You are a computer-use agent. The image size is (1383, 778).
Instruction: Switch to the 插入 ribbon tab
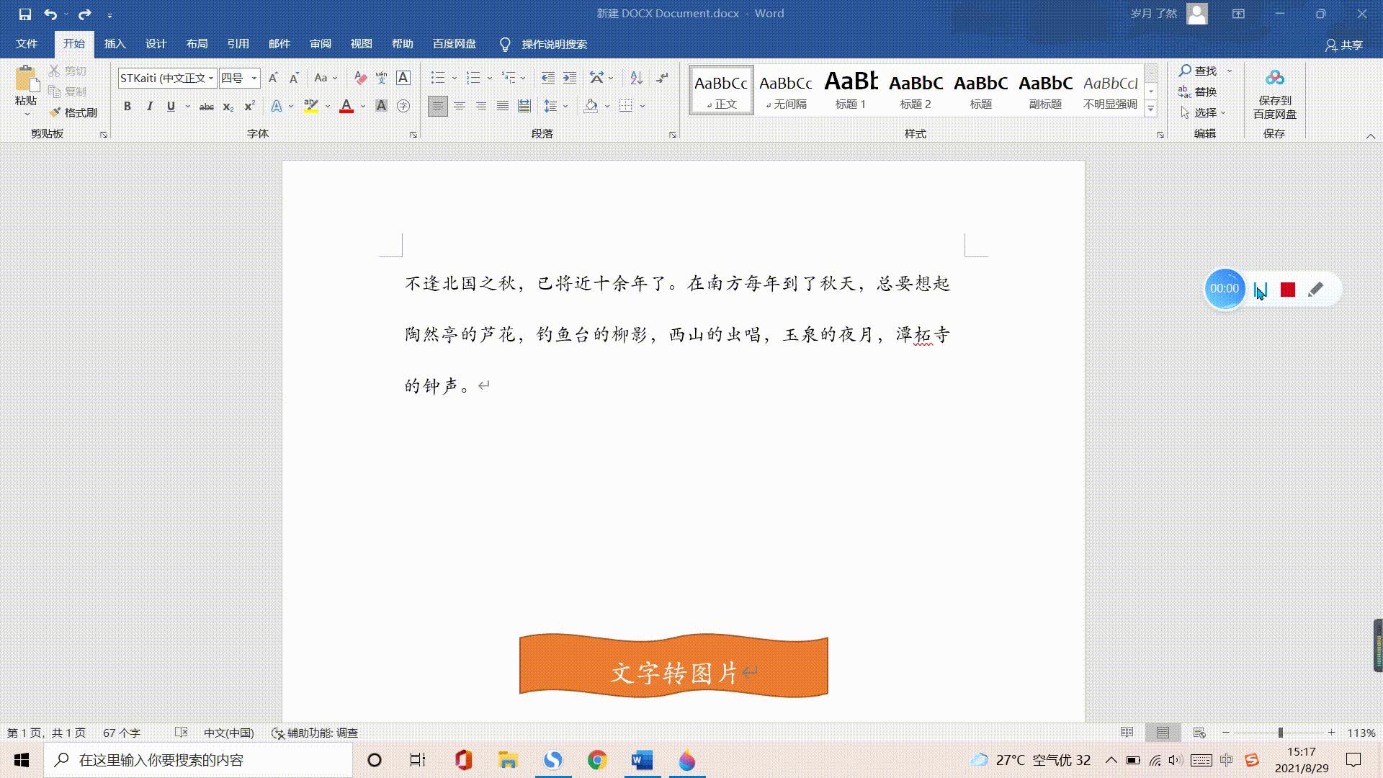coord(115,44)
